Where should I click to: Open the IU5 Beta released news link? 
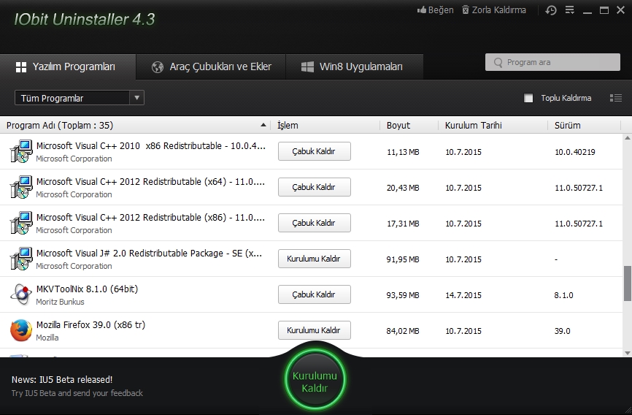click(x=62, y=380)
